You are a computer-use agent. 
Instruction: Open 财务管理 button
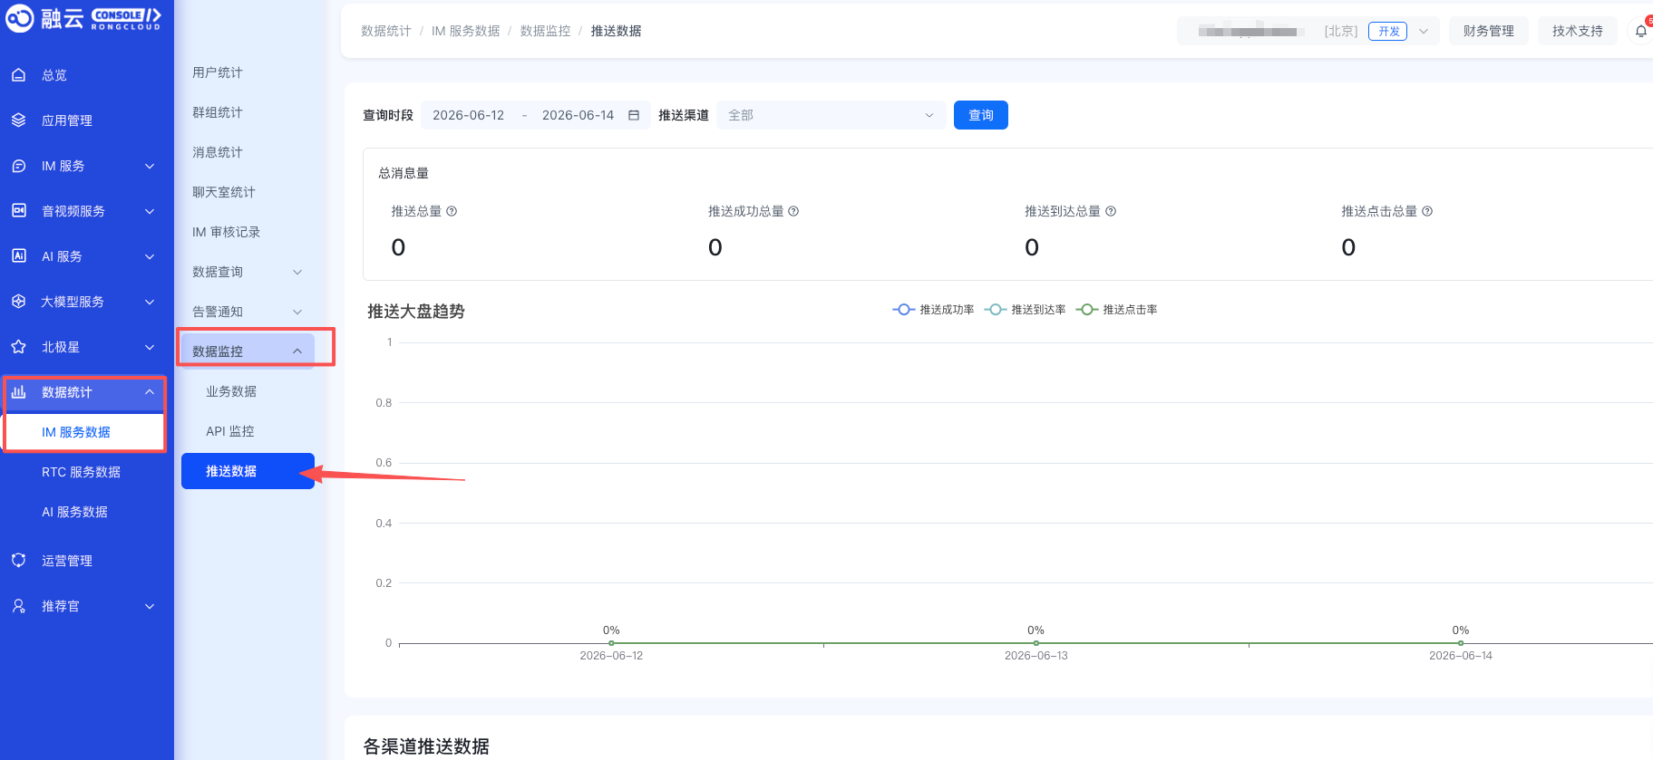pos(1489,31)
